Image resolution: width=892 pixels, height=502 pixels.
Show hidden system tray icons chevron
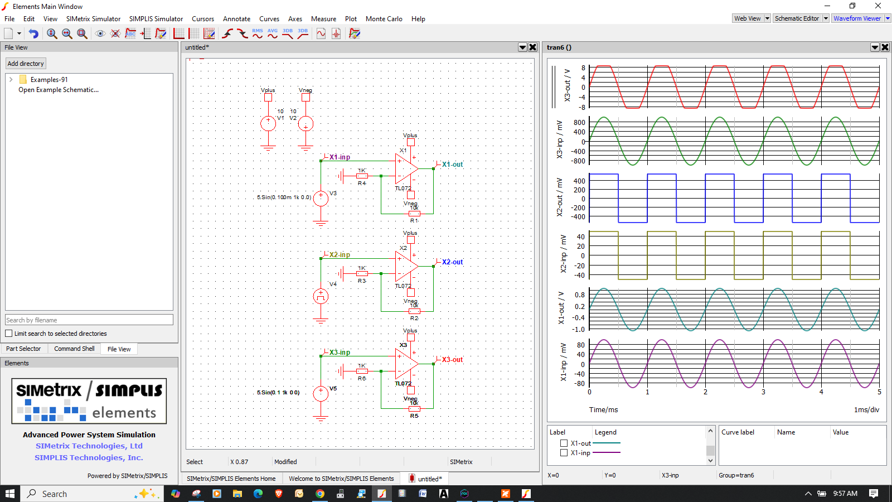(x=808, y=494)
